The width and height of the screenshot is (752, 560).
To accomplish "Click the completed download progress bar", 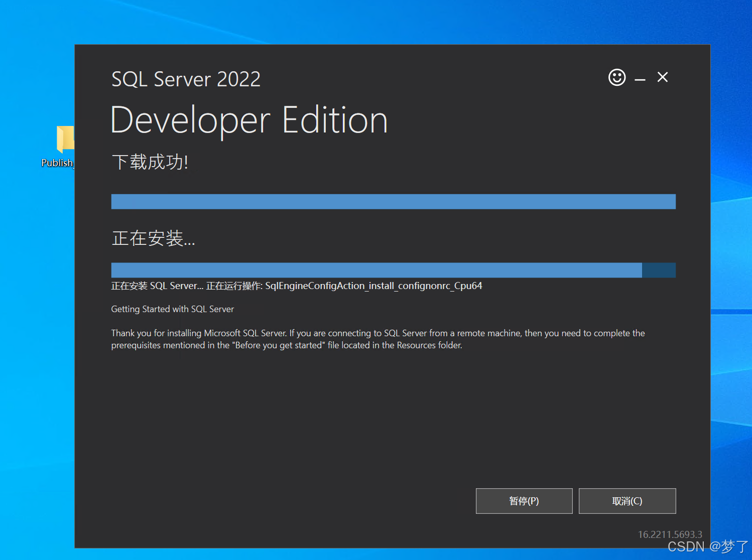I will [x=394, y=202].
